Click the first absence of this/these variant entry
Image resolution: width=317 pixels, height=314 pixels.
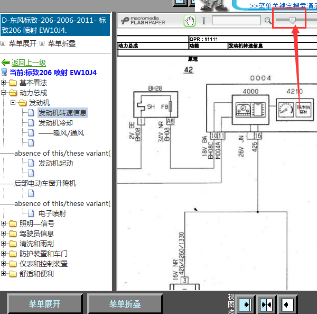(x=62, y=154)
